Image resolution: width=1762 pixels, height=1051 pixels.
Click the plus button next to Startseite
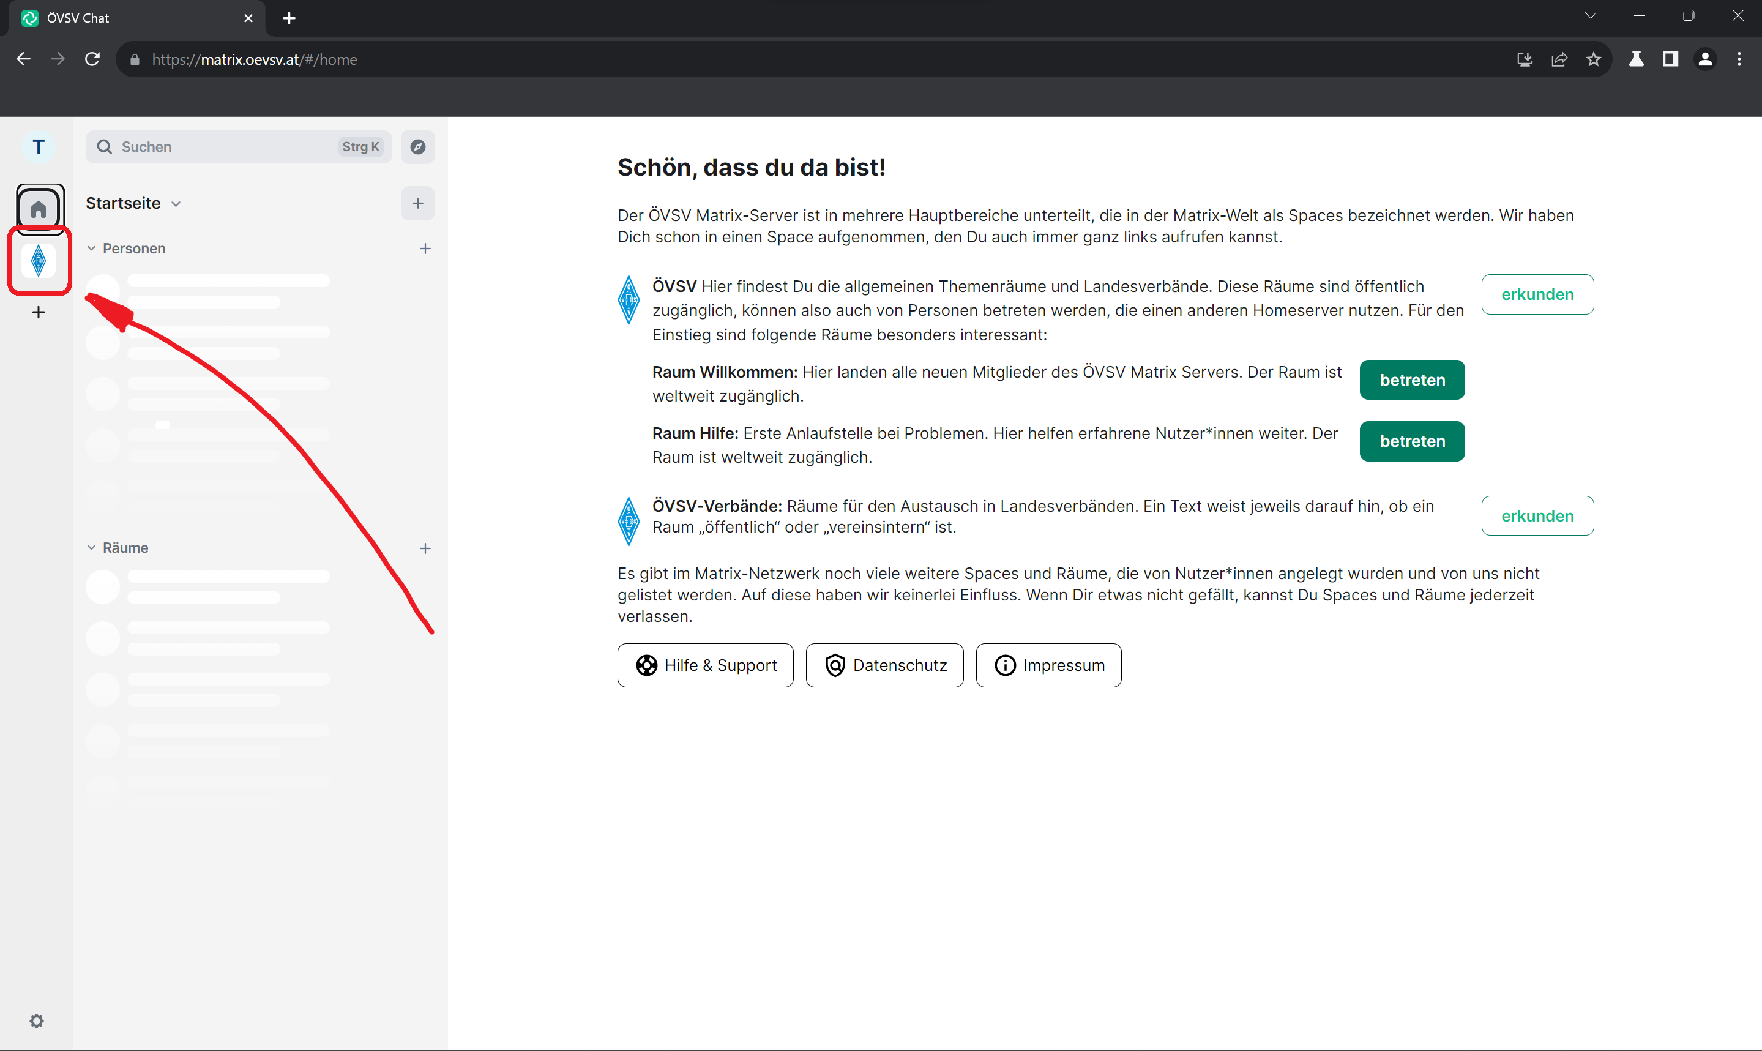(417, 203)
